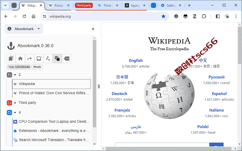Click the forward arrow icon in Abookmark

pos(29,59)
